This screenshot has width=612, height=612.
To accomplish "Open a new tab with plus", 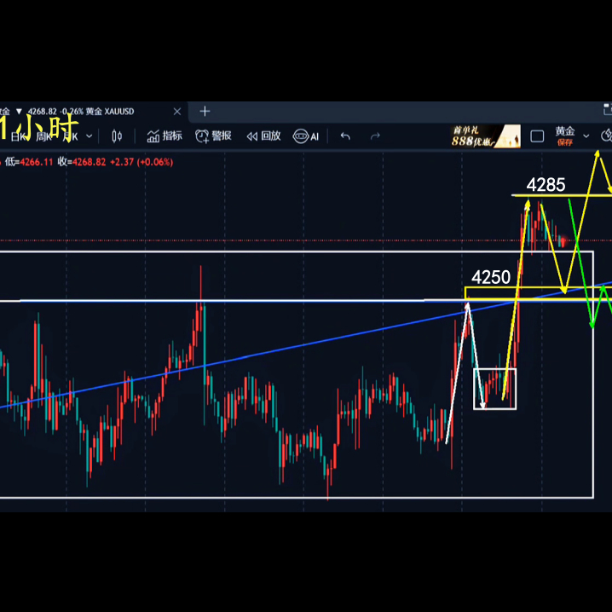I will 205,111.
